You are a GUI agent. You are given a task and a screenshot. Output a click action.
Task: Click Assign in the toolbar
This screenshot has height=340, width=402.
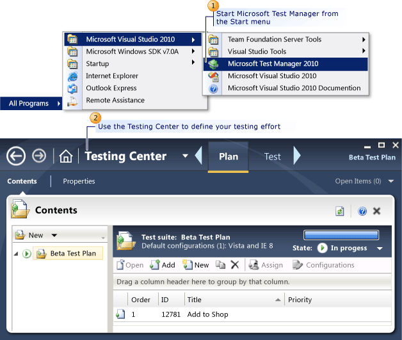266,265
